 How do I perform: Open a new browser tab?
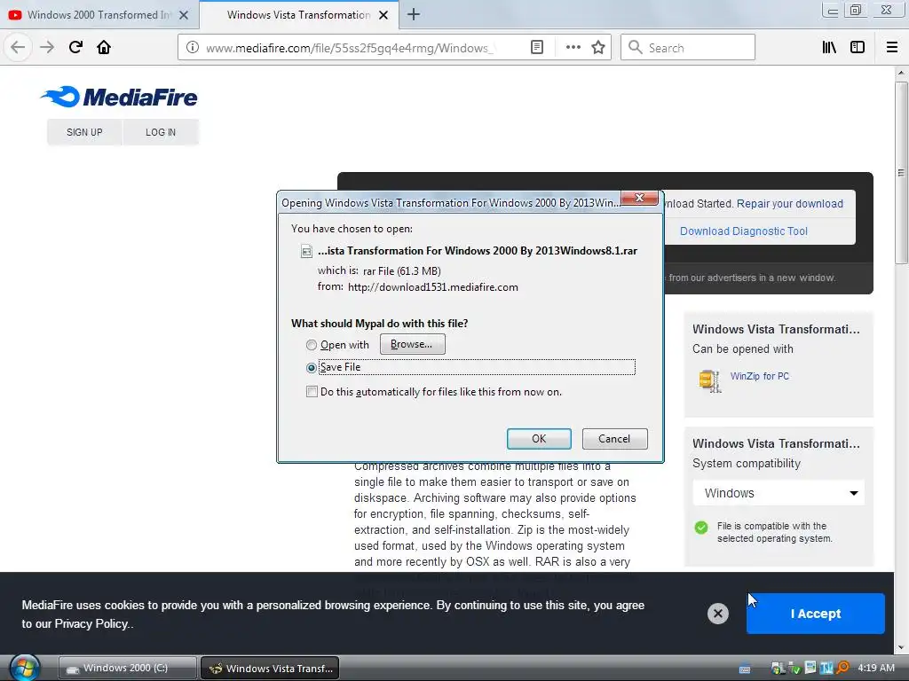(x=414, y=14)
